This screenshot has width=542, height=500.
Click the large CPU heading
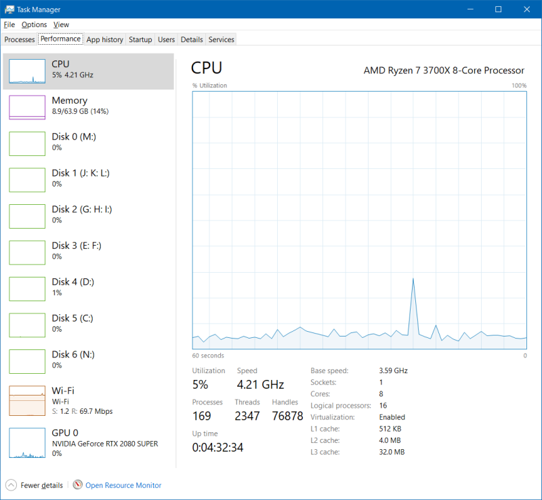click(x=207, y=68)
